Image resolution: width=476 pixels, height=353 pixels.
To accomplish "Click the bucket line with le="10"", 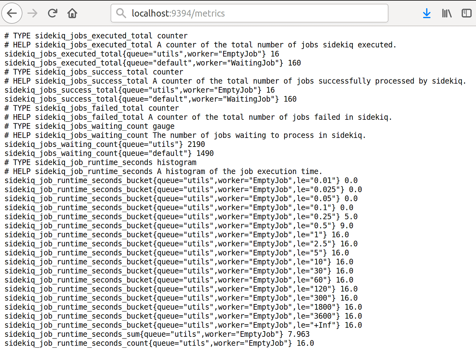I will [x=179, y=262].
